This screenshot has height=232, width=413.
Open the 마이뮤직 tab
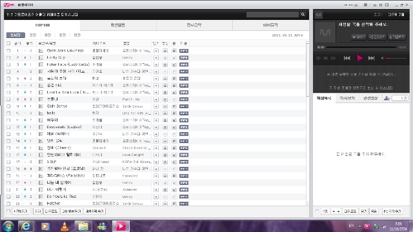click(270, 25)
